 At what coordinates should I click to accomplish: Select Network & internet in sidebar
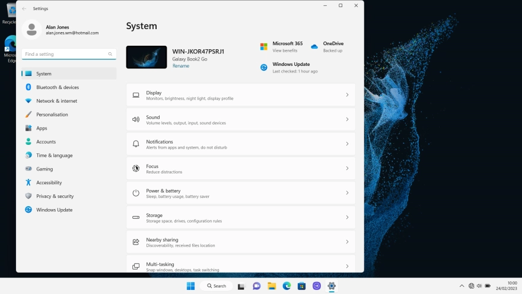click(x=56, y=101)
